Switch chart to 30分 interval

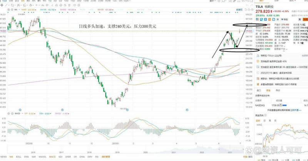click(79, 1)
